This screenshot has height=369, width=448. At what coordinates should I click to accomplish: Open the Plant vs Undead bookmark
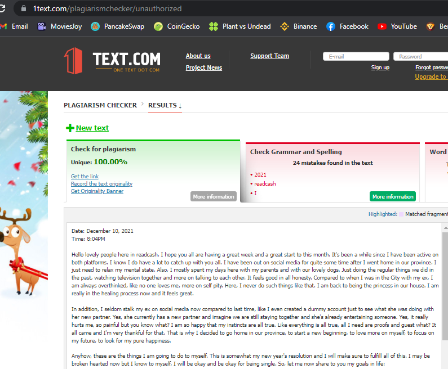point(239,26)
